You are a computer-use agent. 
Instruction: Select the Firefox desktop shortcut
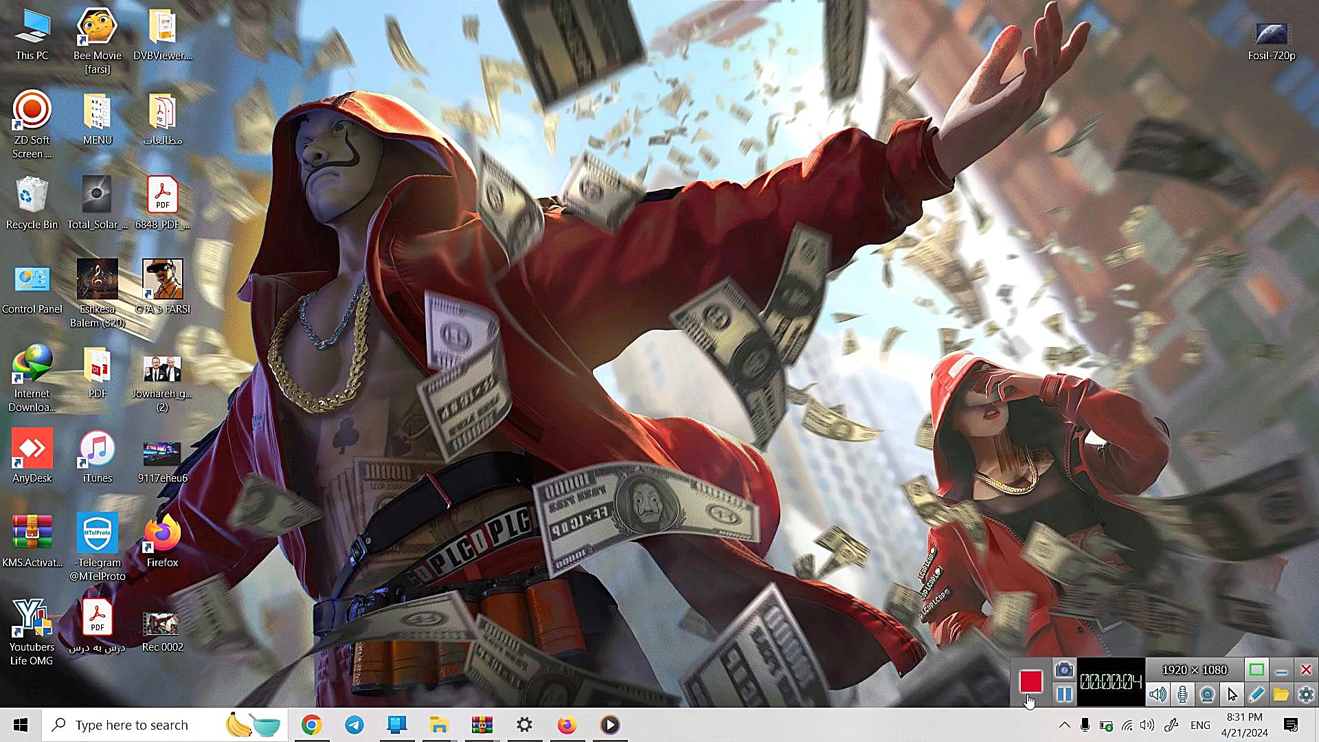(x=163, y=541)
